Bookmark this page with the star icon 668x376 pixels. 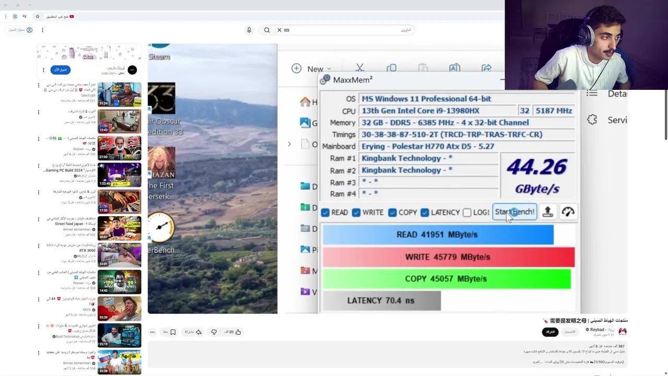pos(38,17)
